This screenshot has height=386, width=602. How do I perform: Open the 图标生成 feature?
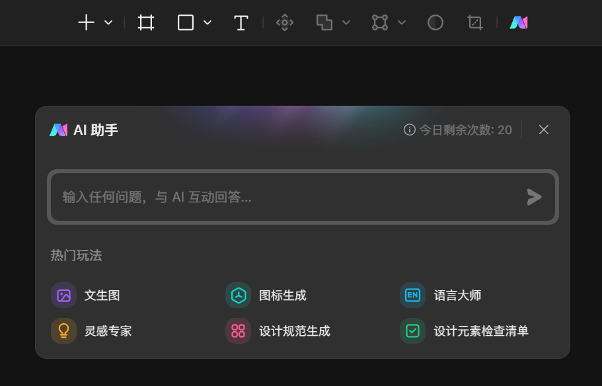pos(266,295)
